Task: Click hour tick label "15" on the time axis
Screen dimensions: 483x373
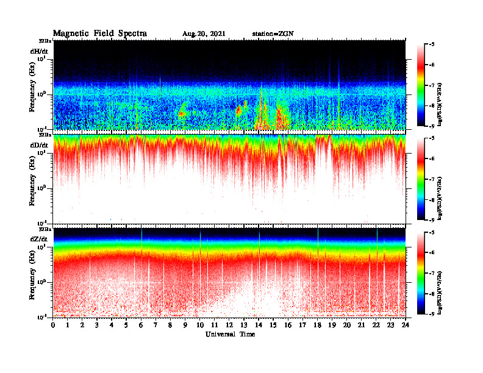Action: (x=273, y=325)
